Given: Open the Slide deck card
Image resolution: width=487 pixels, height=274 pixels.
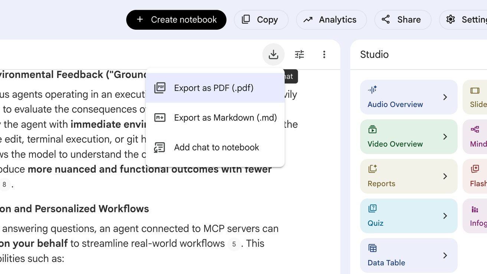Looking at the screenshot, I should (x=475, y=97).
